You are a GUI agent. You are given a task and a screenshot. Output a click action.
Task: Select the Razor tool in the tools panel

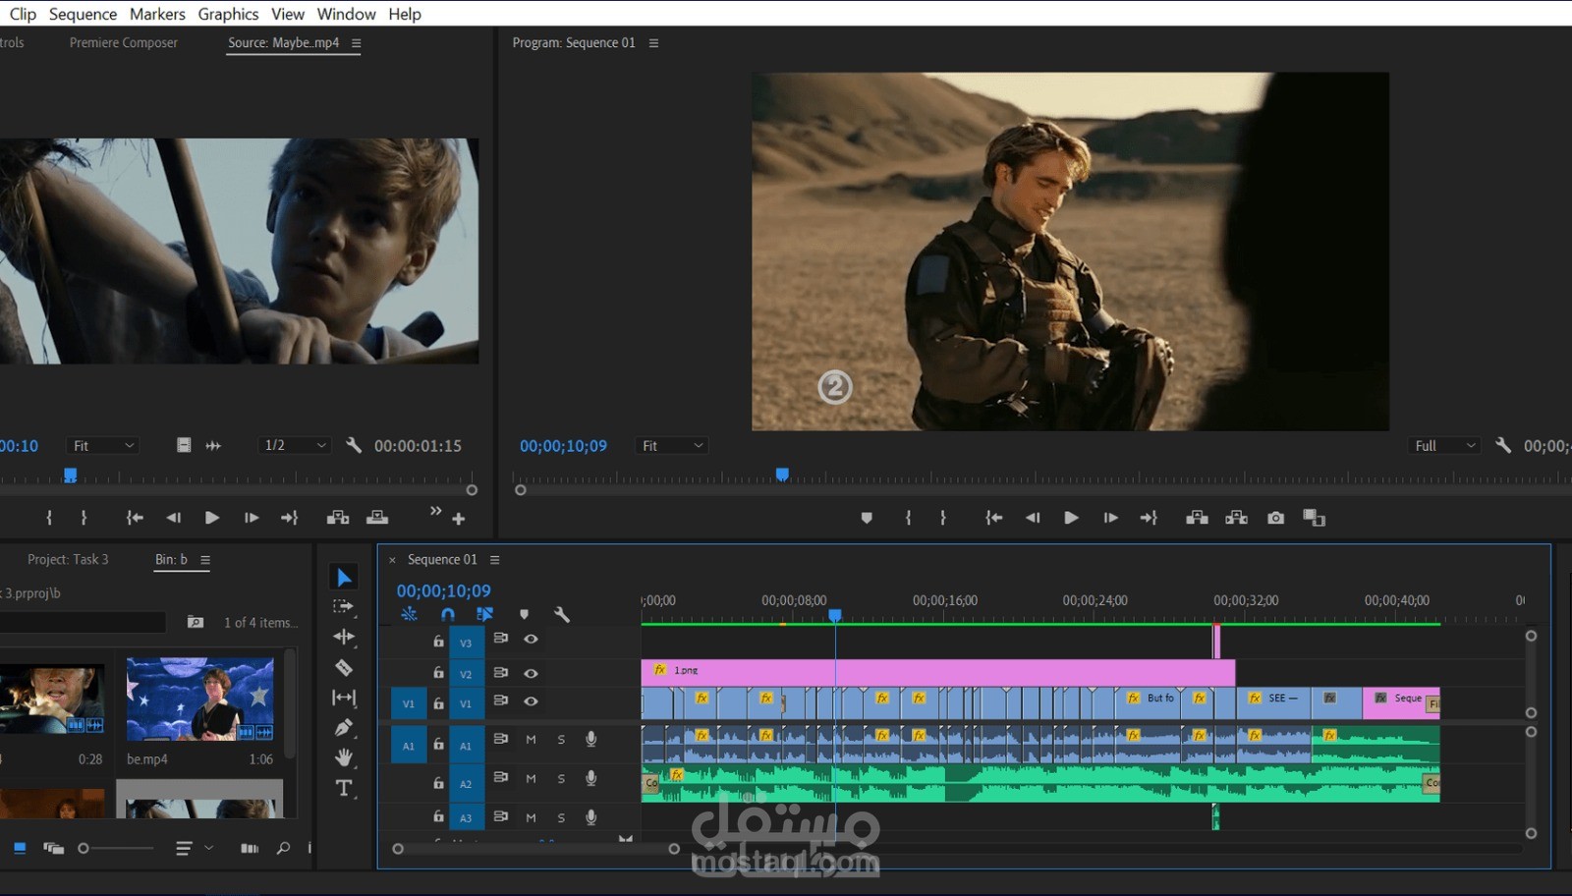(x=344, y=668)
